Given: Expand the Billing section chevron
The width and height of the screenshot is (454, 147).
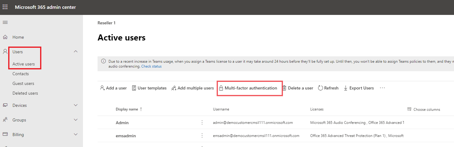Looking at the screenshot, I should click(76, 135).
